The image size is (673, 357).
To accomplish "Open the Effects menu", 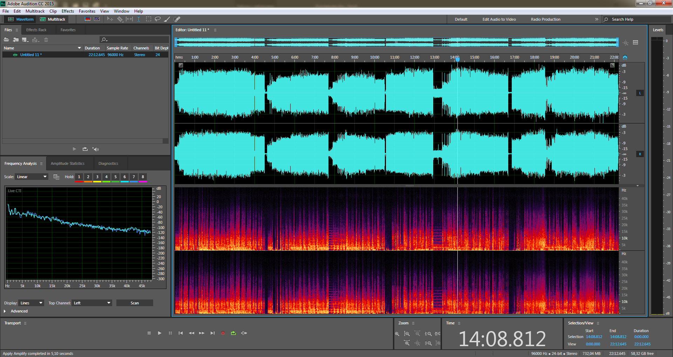I will pos(68,11).
